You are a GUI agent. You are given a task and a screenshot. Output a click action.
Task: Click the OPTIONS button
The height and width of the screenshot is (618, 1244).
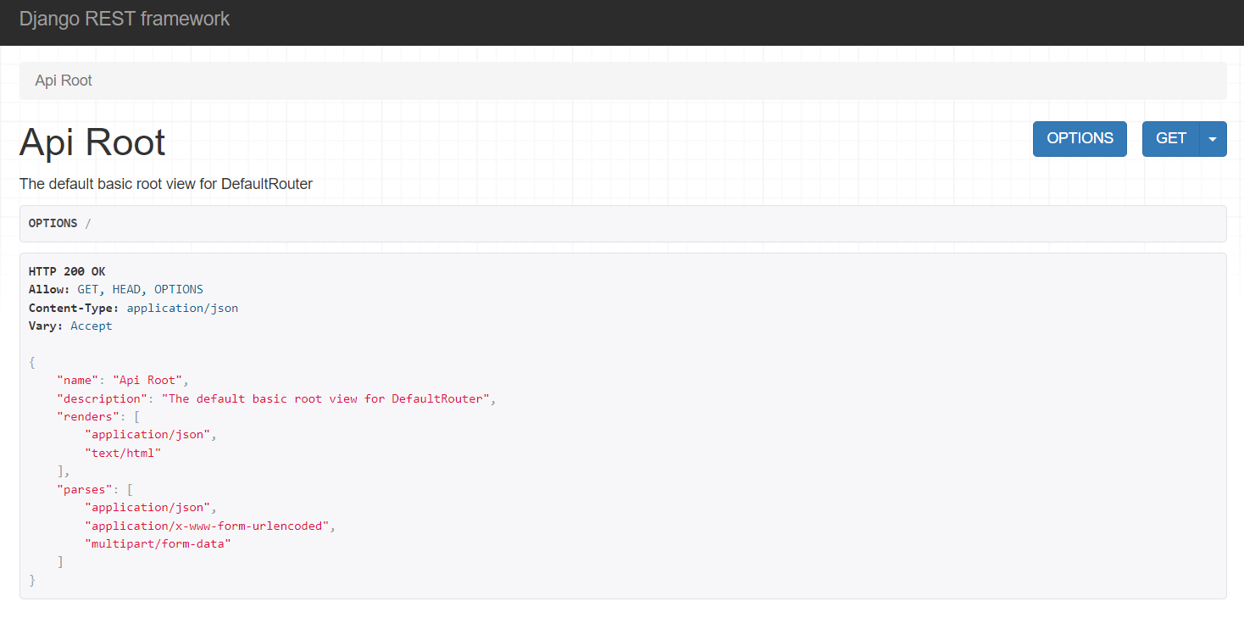pos(1080,138)
